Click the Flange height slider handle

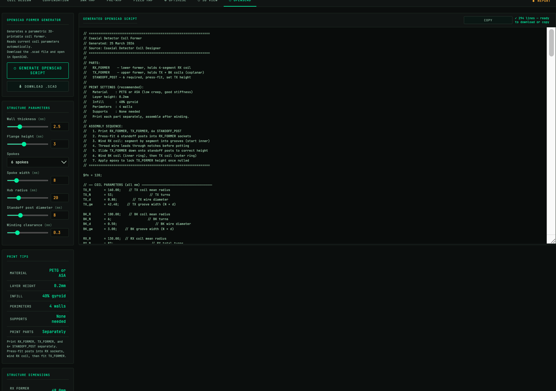[x=24, y=144]
